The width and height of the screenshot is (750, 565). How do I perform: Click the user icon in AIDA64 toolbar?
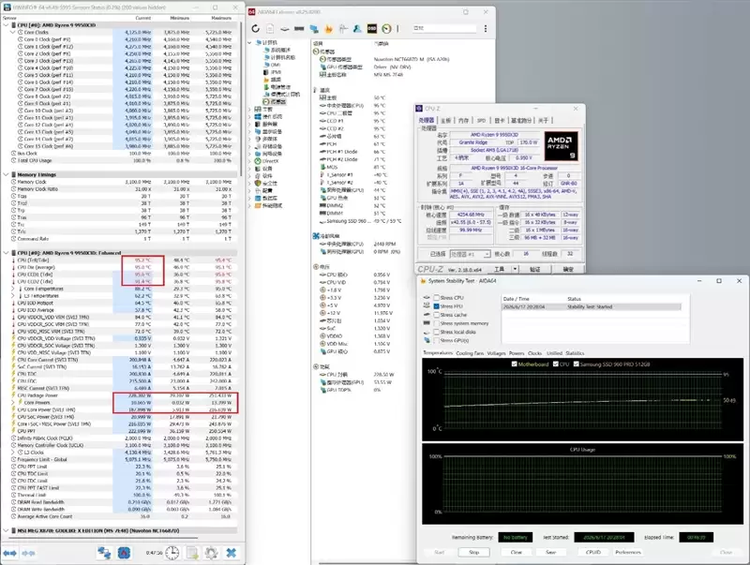tap(357, 29)
